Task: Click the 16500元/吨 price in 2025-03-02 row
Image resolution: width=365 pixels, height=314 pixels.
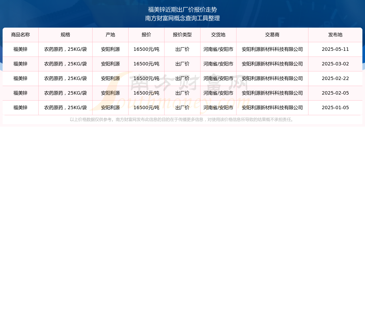Action: (x=147, y=64)
